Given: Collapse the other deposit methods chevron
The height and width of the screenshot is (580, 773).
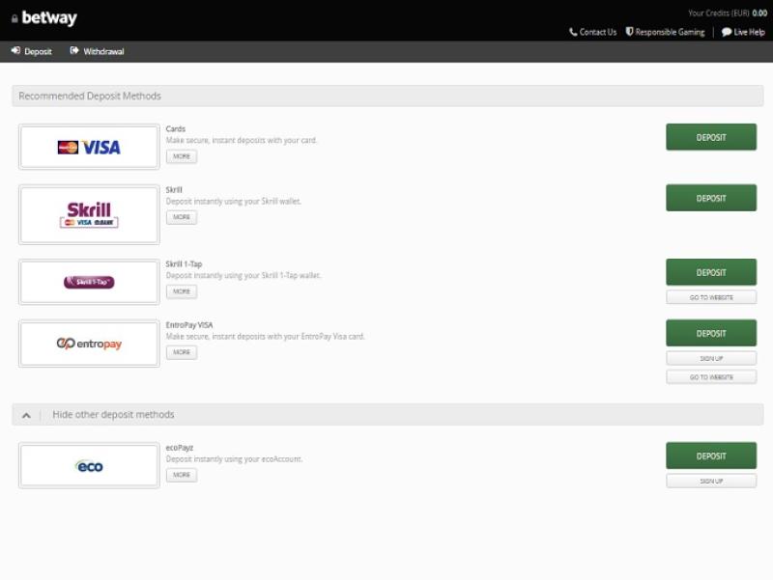Looking at the screenshot, I should click(26, 415).
